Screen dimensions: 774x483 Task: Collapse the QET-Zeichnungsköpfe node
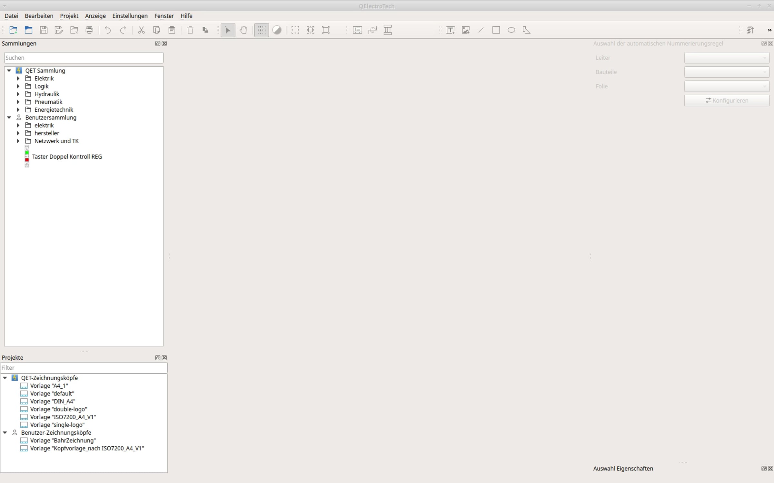pos(5,378)
